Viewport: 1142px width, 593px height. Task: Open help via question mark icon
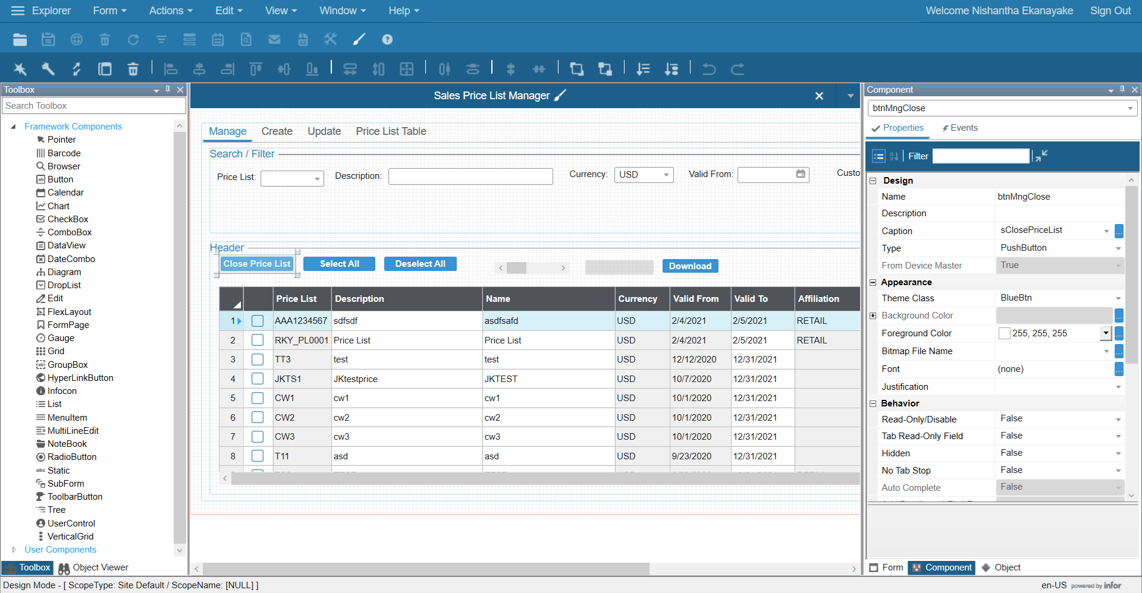pos(387,40)
